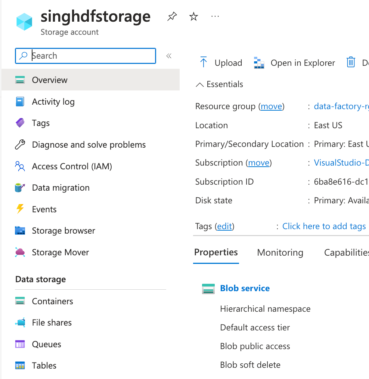This screenshot has width=369, height=379.
Task: Collapse the Essentials section
Action: [x=219, y=84]
